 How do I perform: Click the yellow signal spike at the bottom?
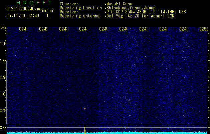click(x=85, y=129)
